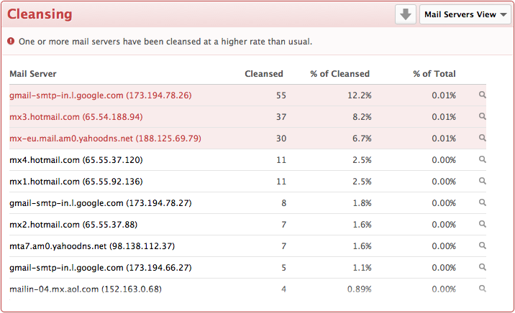Open the Mail Servers View dropdown
Image resolution: width=515 pixels, height=313 pixels.
click(465, 14)
